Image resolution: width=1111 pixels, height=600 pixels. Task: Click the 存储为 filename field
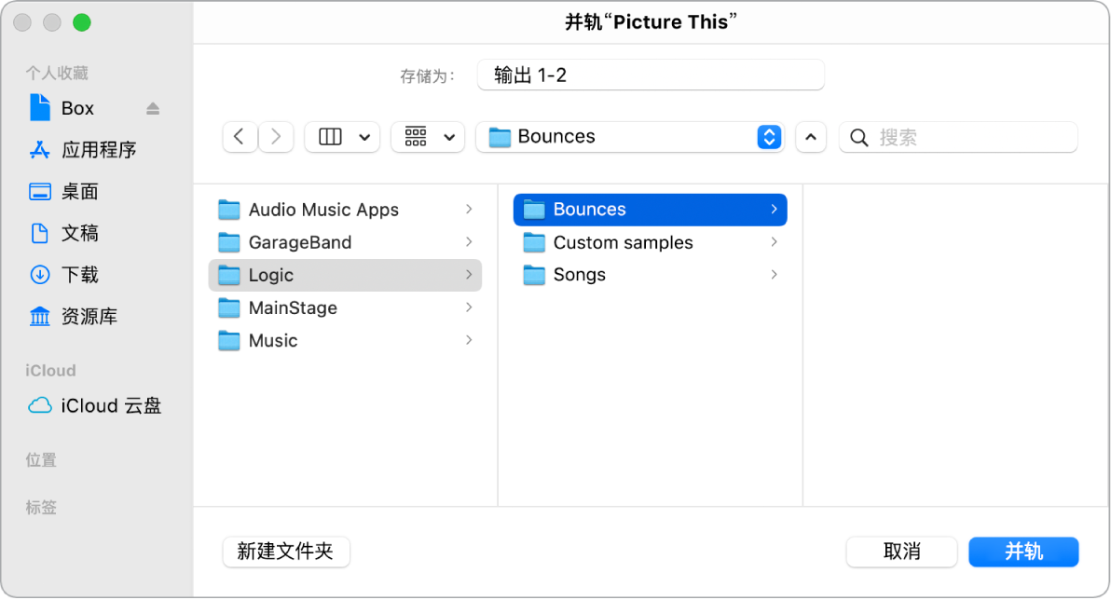point(650,75)
